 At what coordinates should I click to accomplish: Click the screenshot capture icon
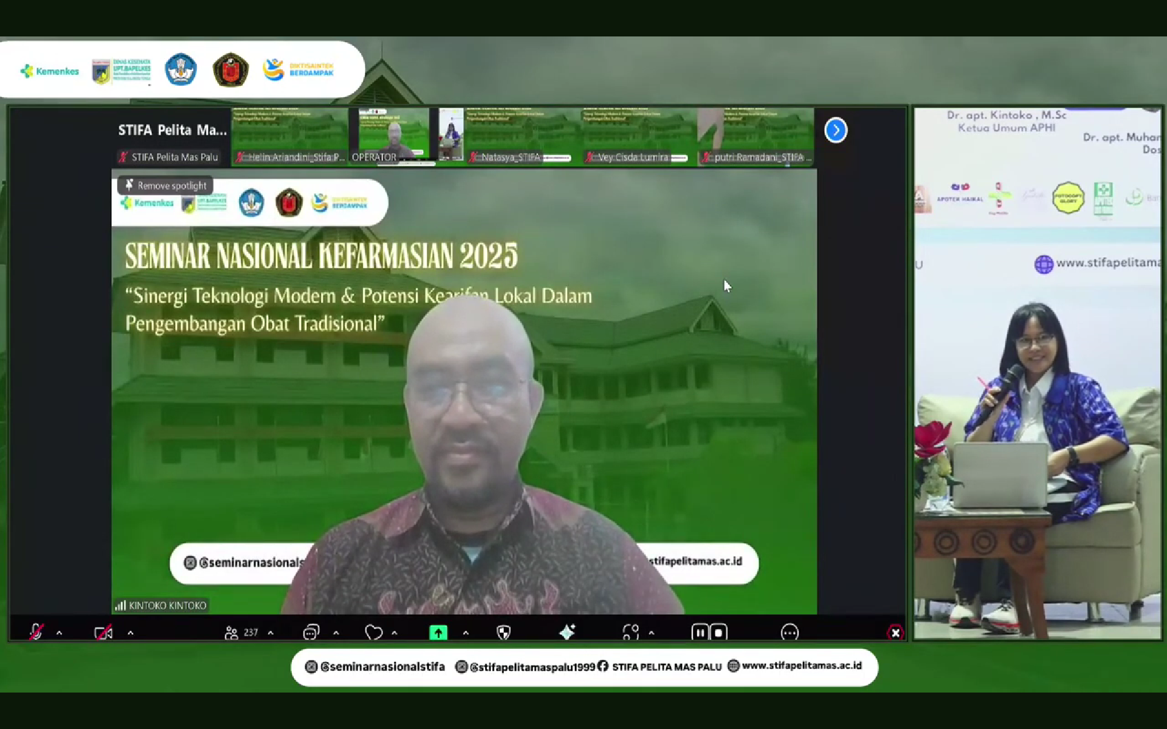(x=630, y=632)
